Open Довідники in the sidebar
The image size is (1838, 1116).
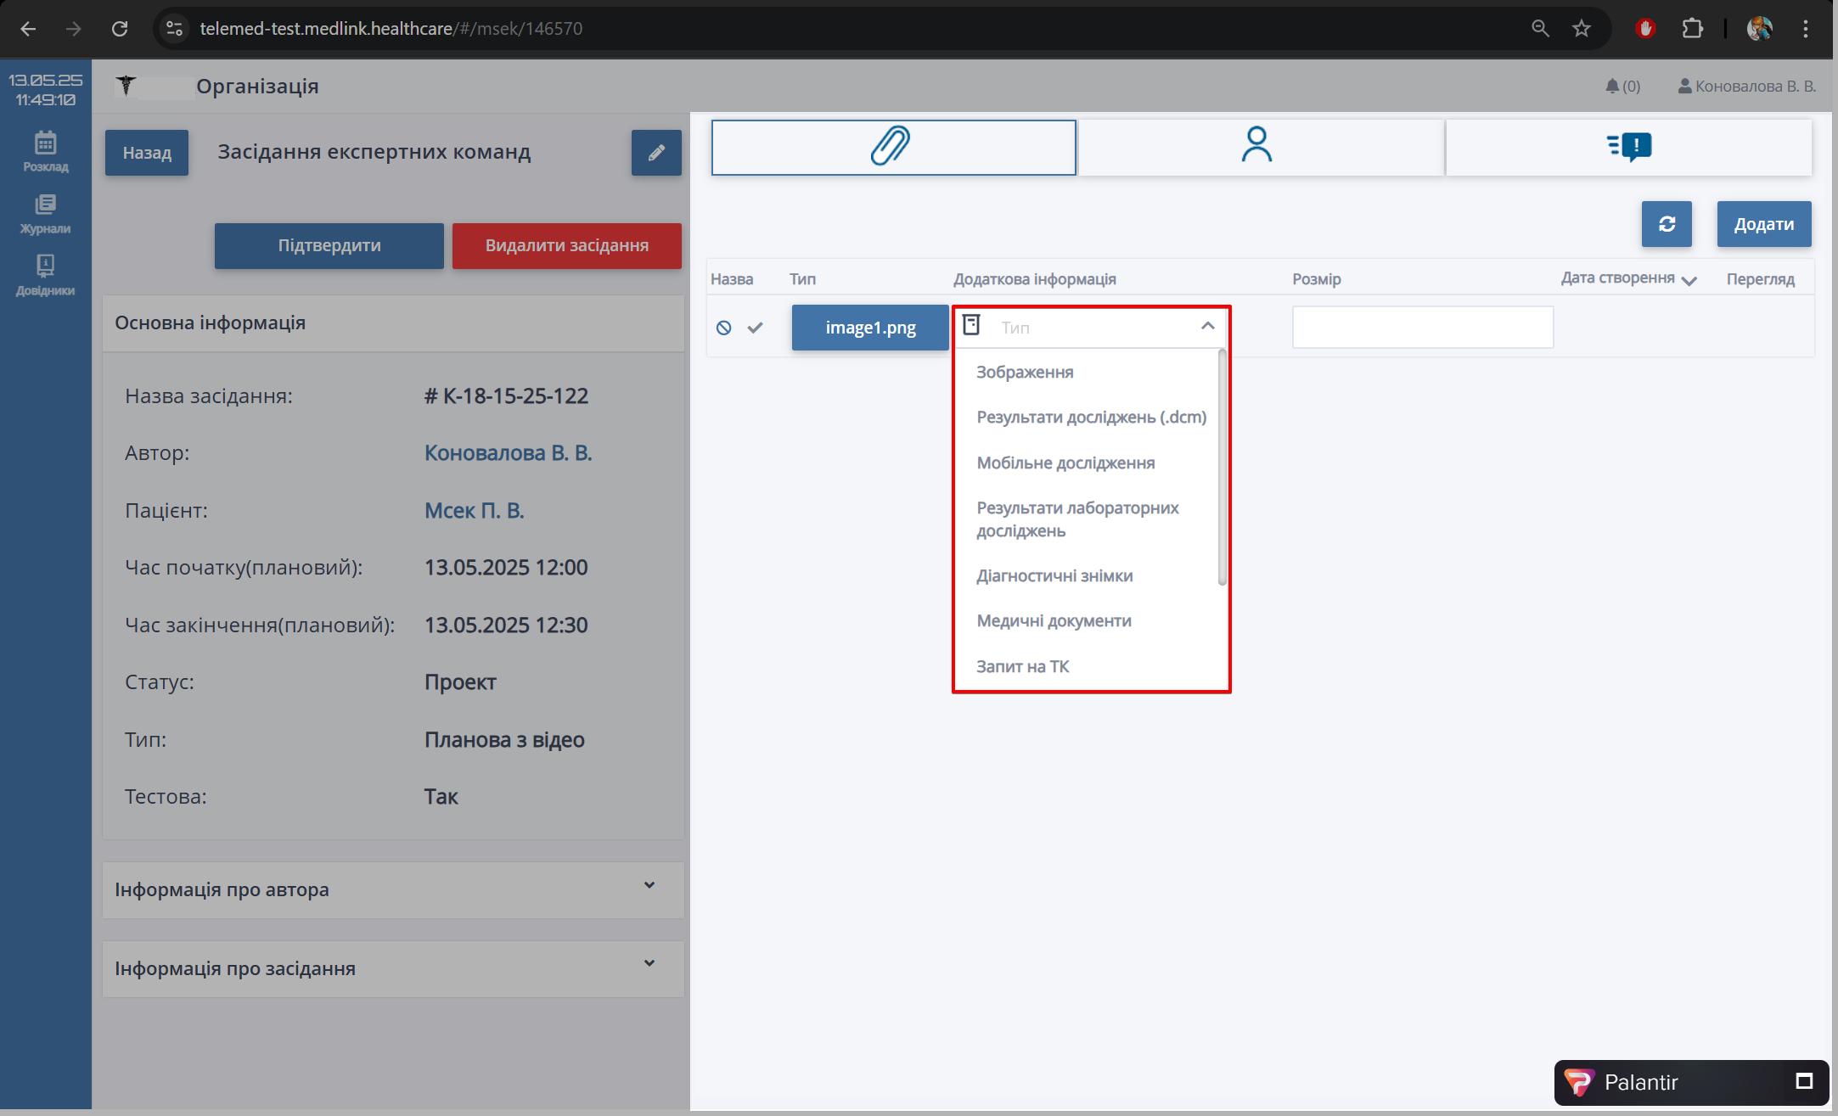[x=45, y=276]
